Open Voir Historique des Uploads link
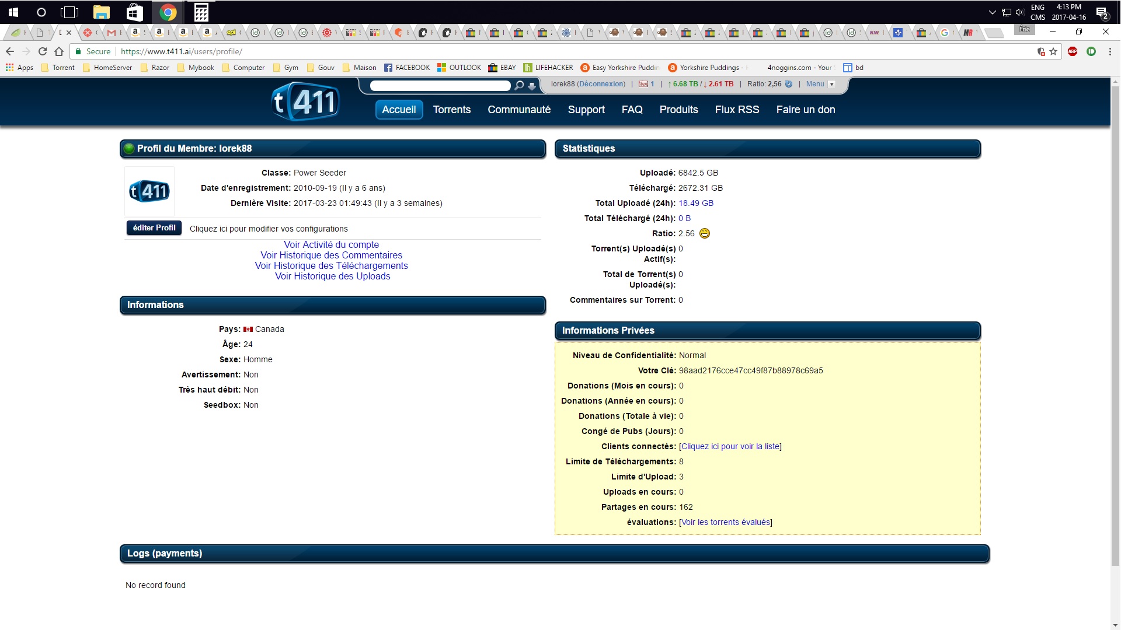This screenshot has width=1121, height=630. pos(332,276)
